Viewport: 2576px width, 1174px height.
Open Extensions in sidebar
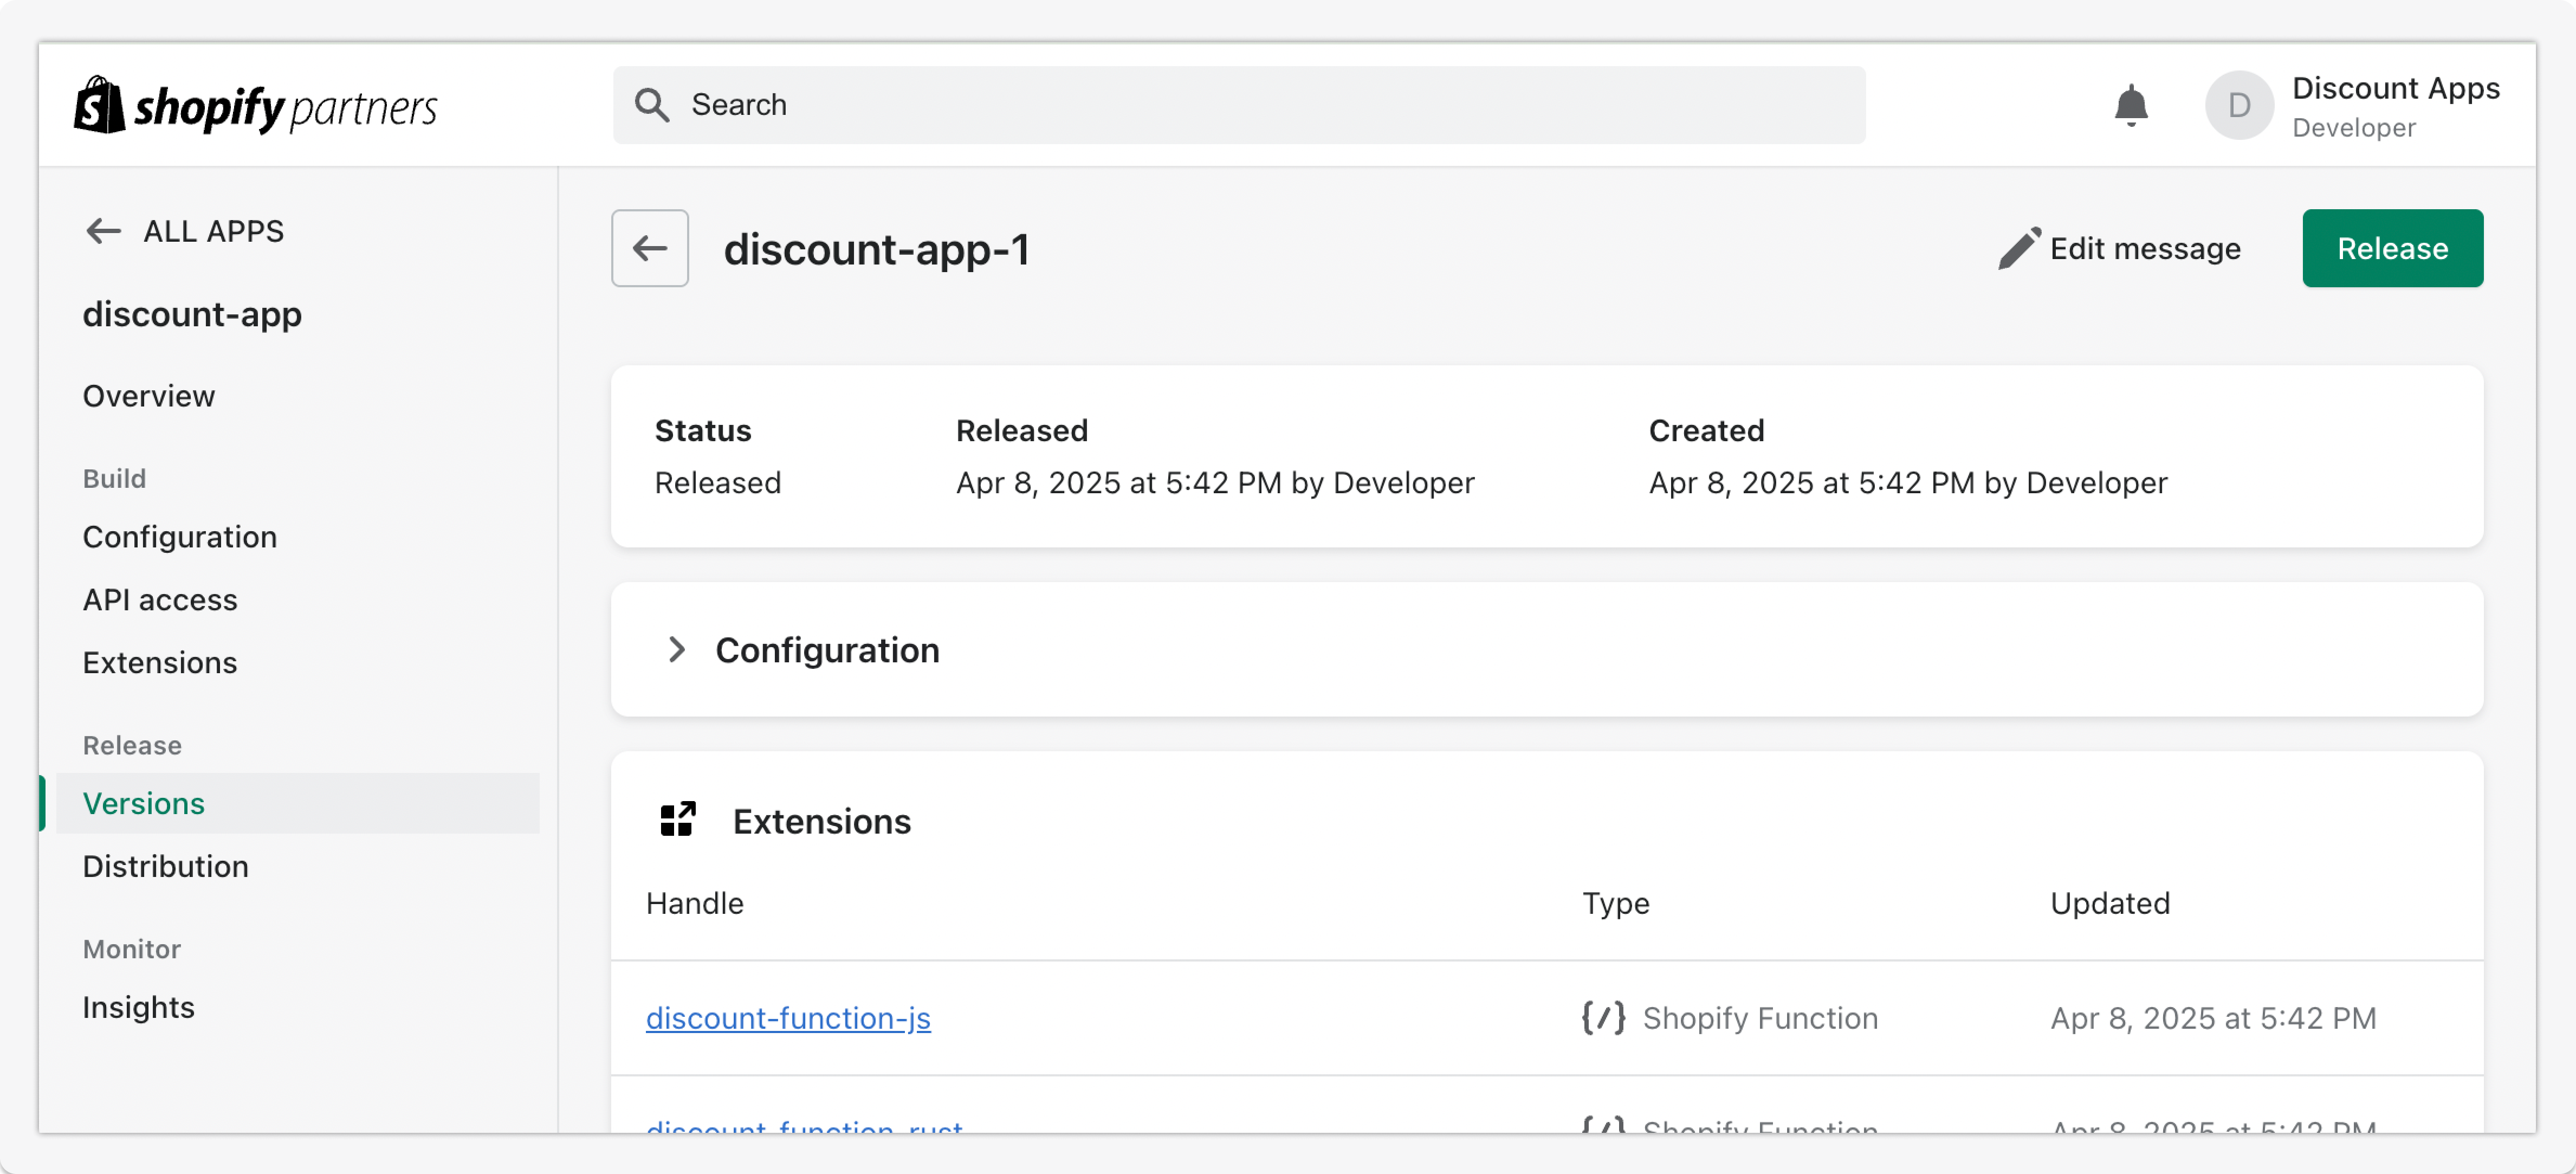pyautogui.click(x=160, y=662)
